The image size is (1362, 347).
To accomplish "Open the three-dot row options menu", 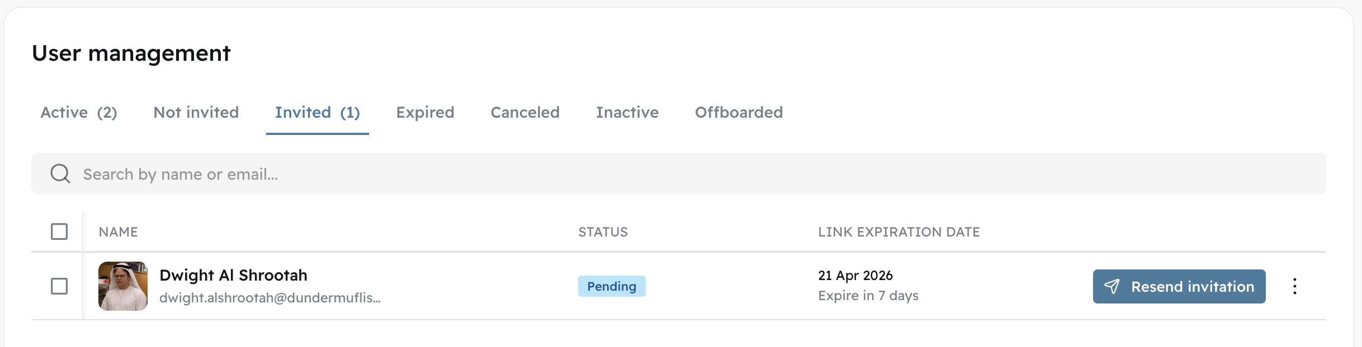I will pos(1294,286).
